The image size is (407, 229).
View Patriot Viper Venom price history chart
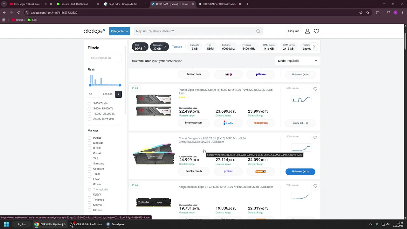[301, 100]
